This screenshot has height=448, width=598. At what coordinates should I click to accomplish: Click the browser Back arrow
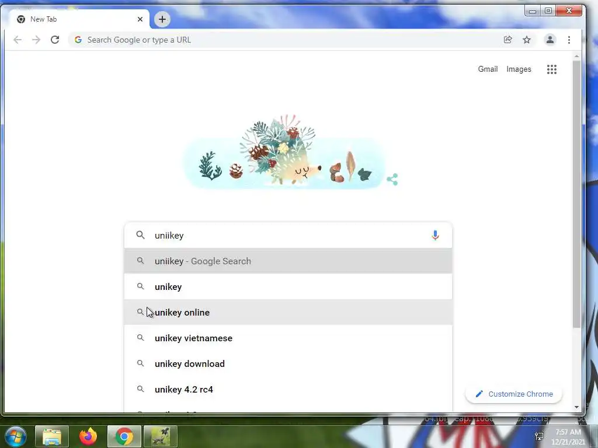[x=18, y=40]
